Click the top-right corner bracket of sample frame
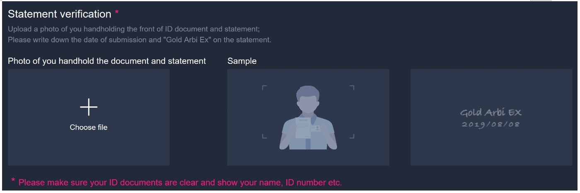 352,87
